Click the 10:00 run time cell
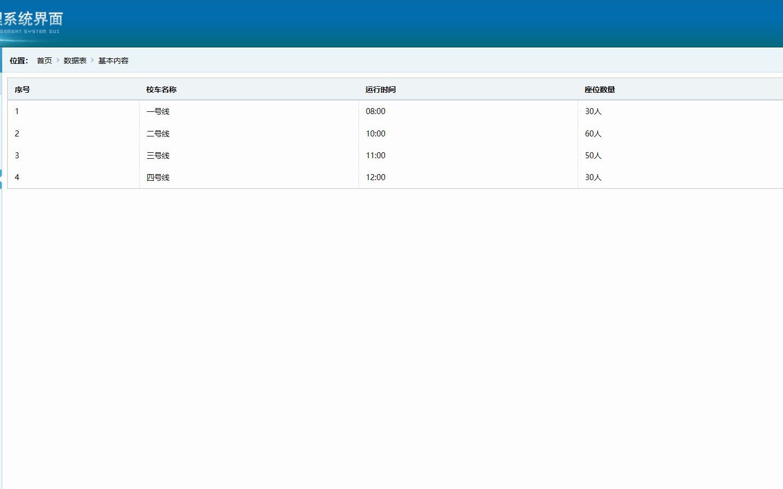783x489 pixels. click(x=375, y=134)
